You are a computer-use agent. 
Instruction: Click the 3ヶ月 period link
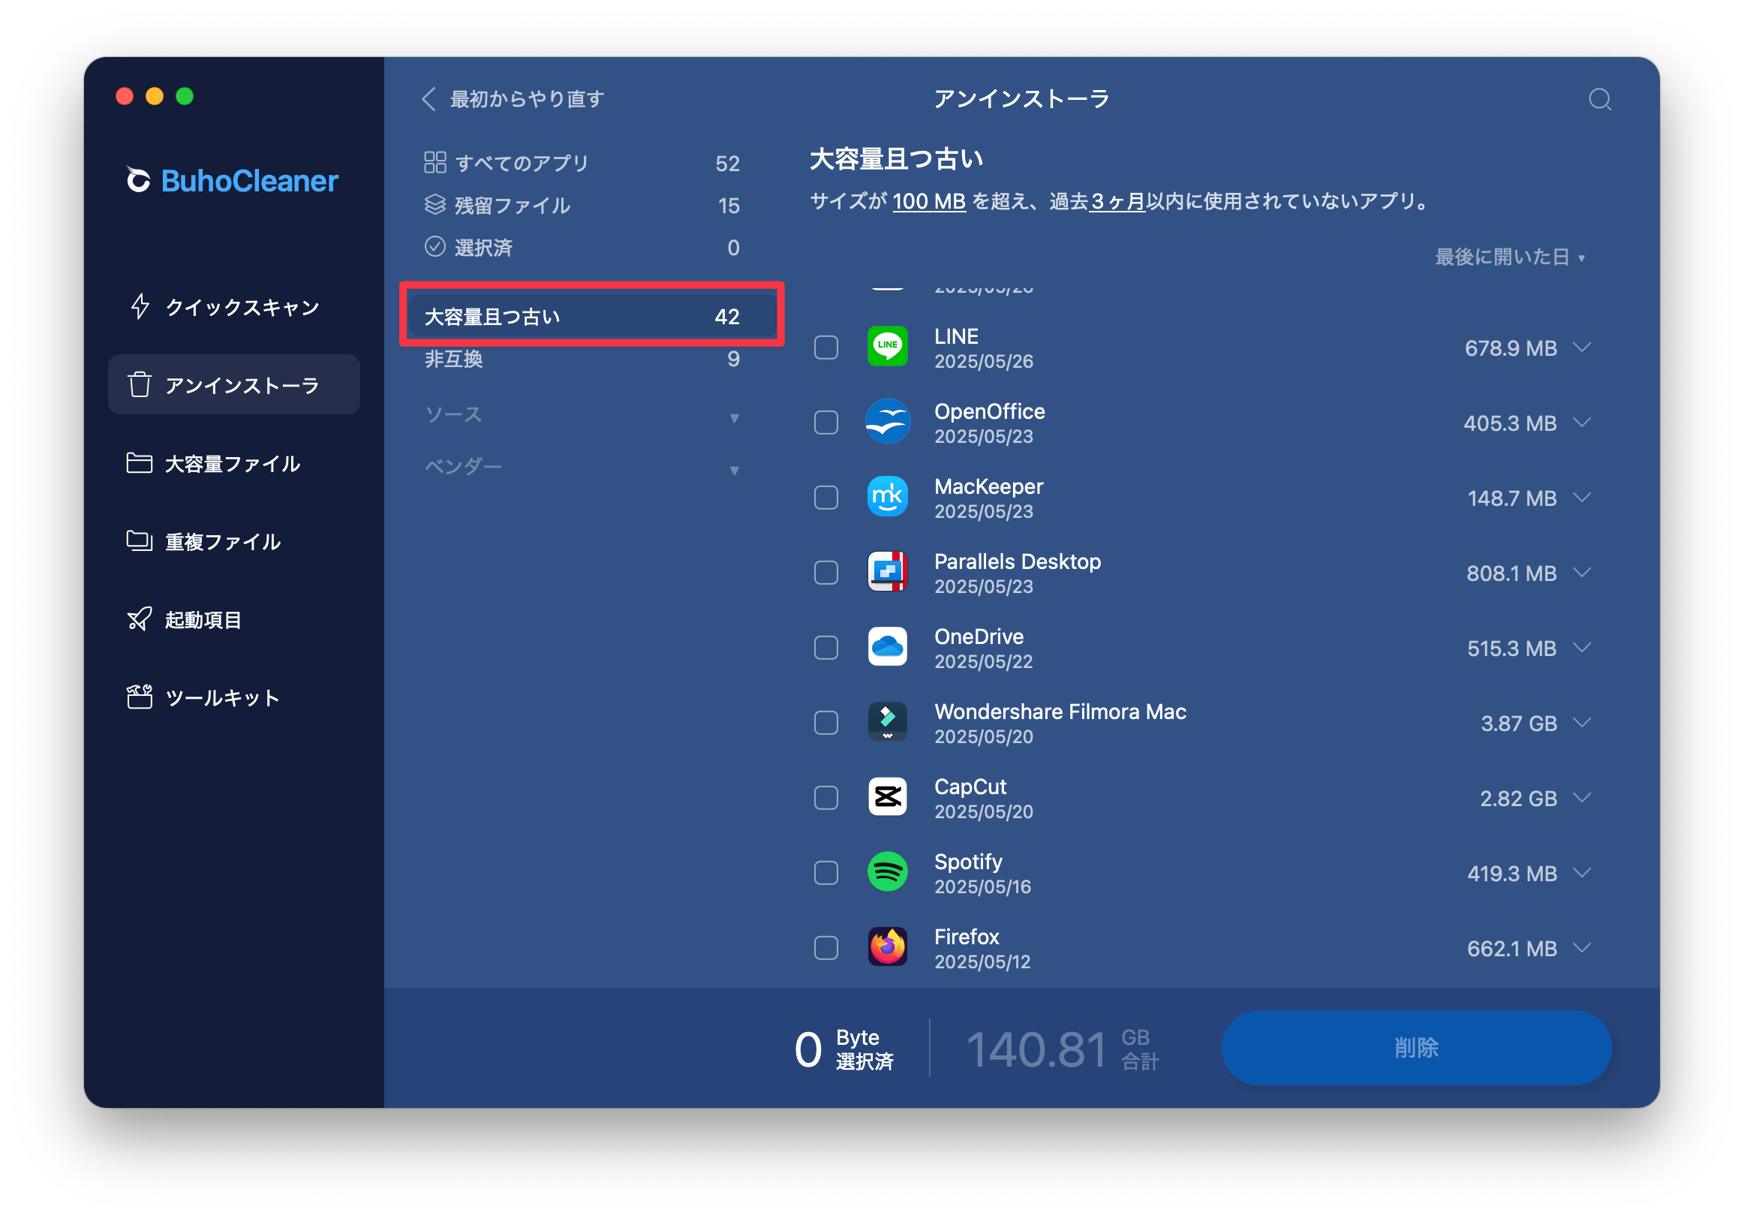tap(1117, 201)
